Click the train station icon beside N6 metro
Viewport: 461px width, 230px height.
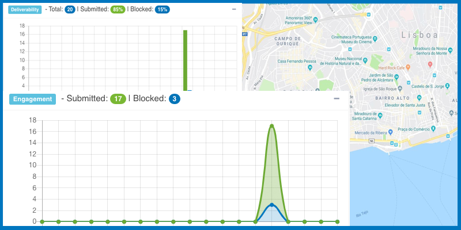coord(396,144)
